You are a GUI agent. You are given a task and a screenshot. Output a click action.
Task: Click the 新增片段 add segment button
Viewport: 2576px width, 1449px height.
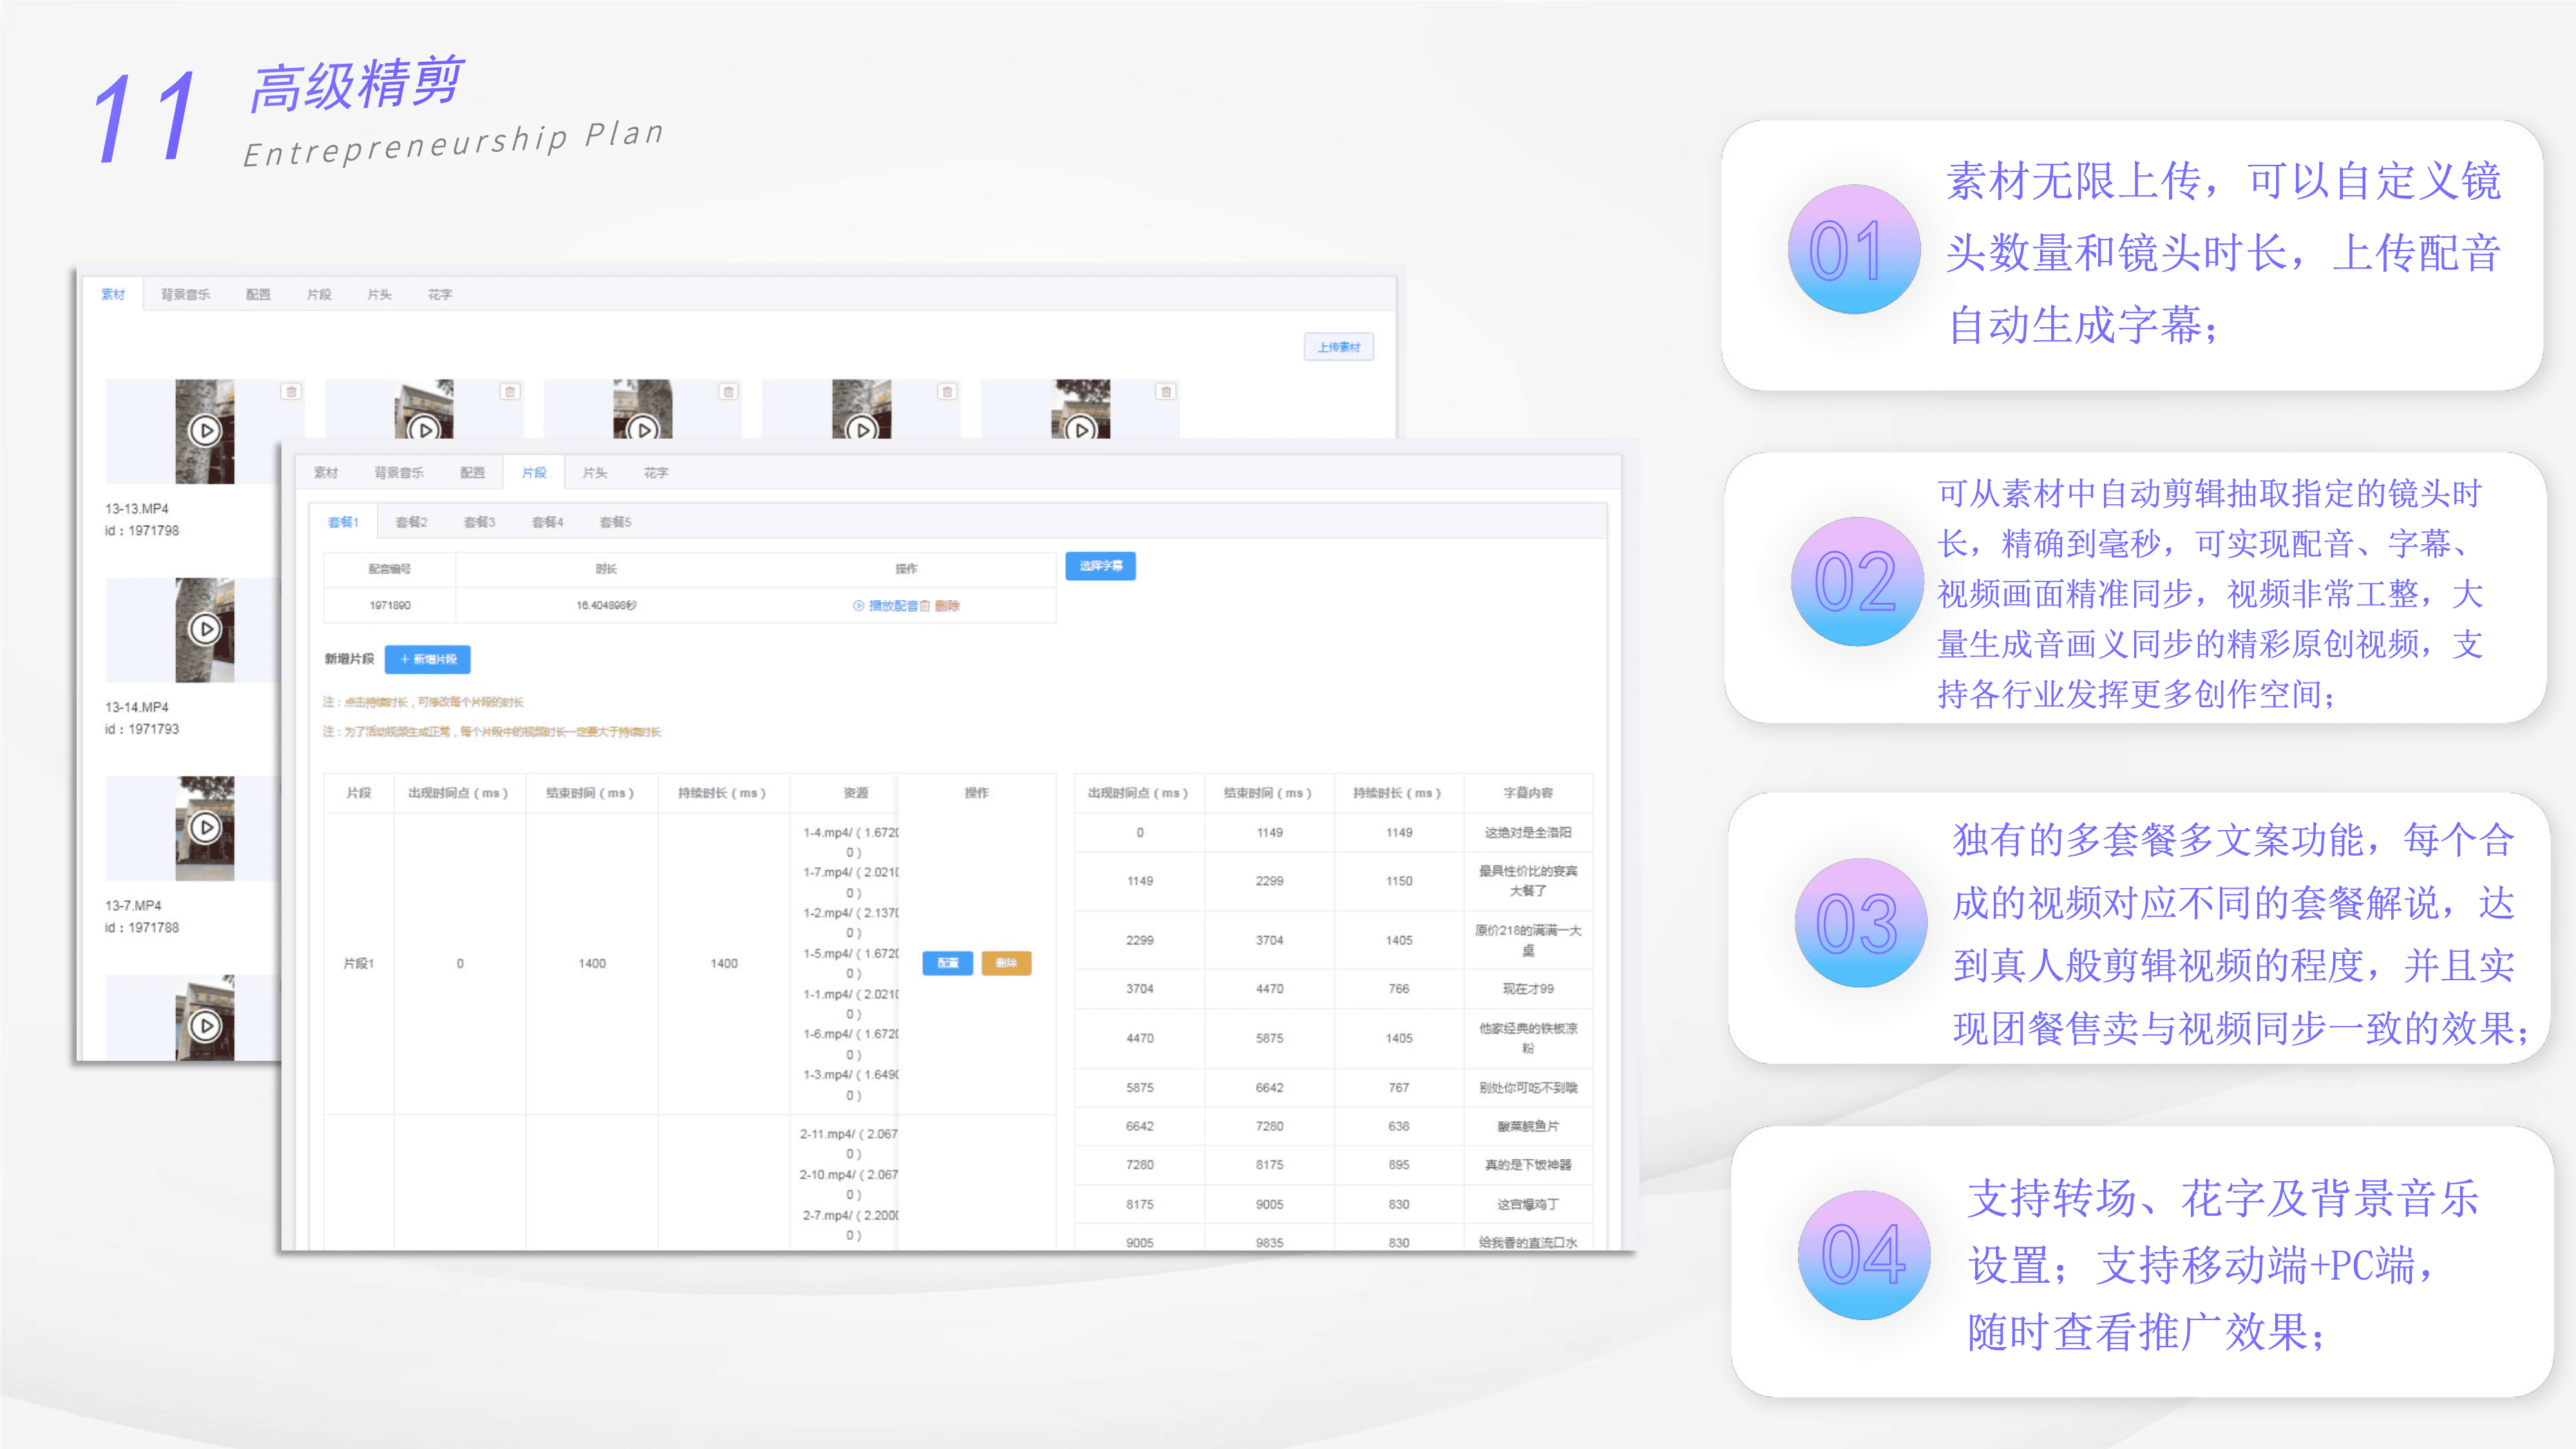click(x=428, y=659)
